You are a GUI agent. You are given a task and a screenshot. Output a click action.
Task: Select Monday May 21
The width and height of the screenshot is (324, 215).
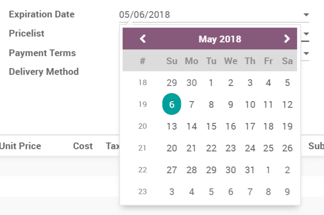click(191, 148)
